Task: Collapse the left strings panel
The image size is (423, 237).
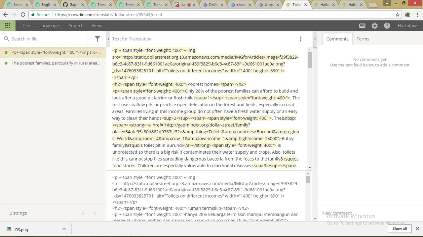Action: point(108,39)
